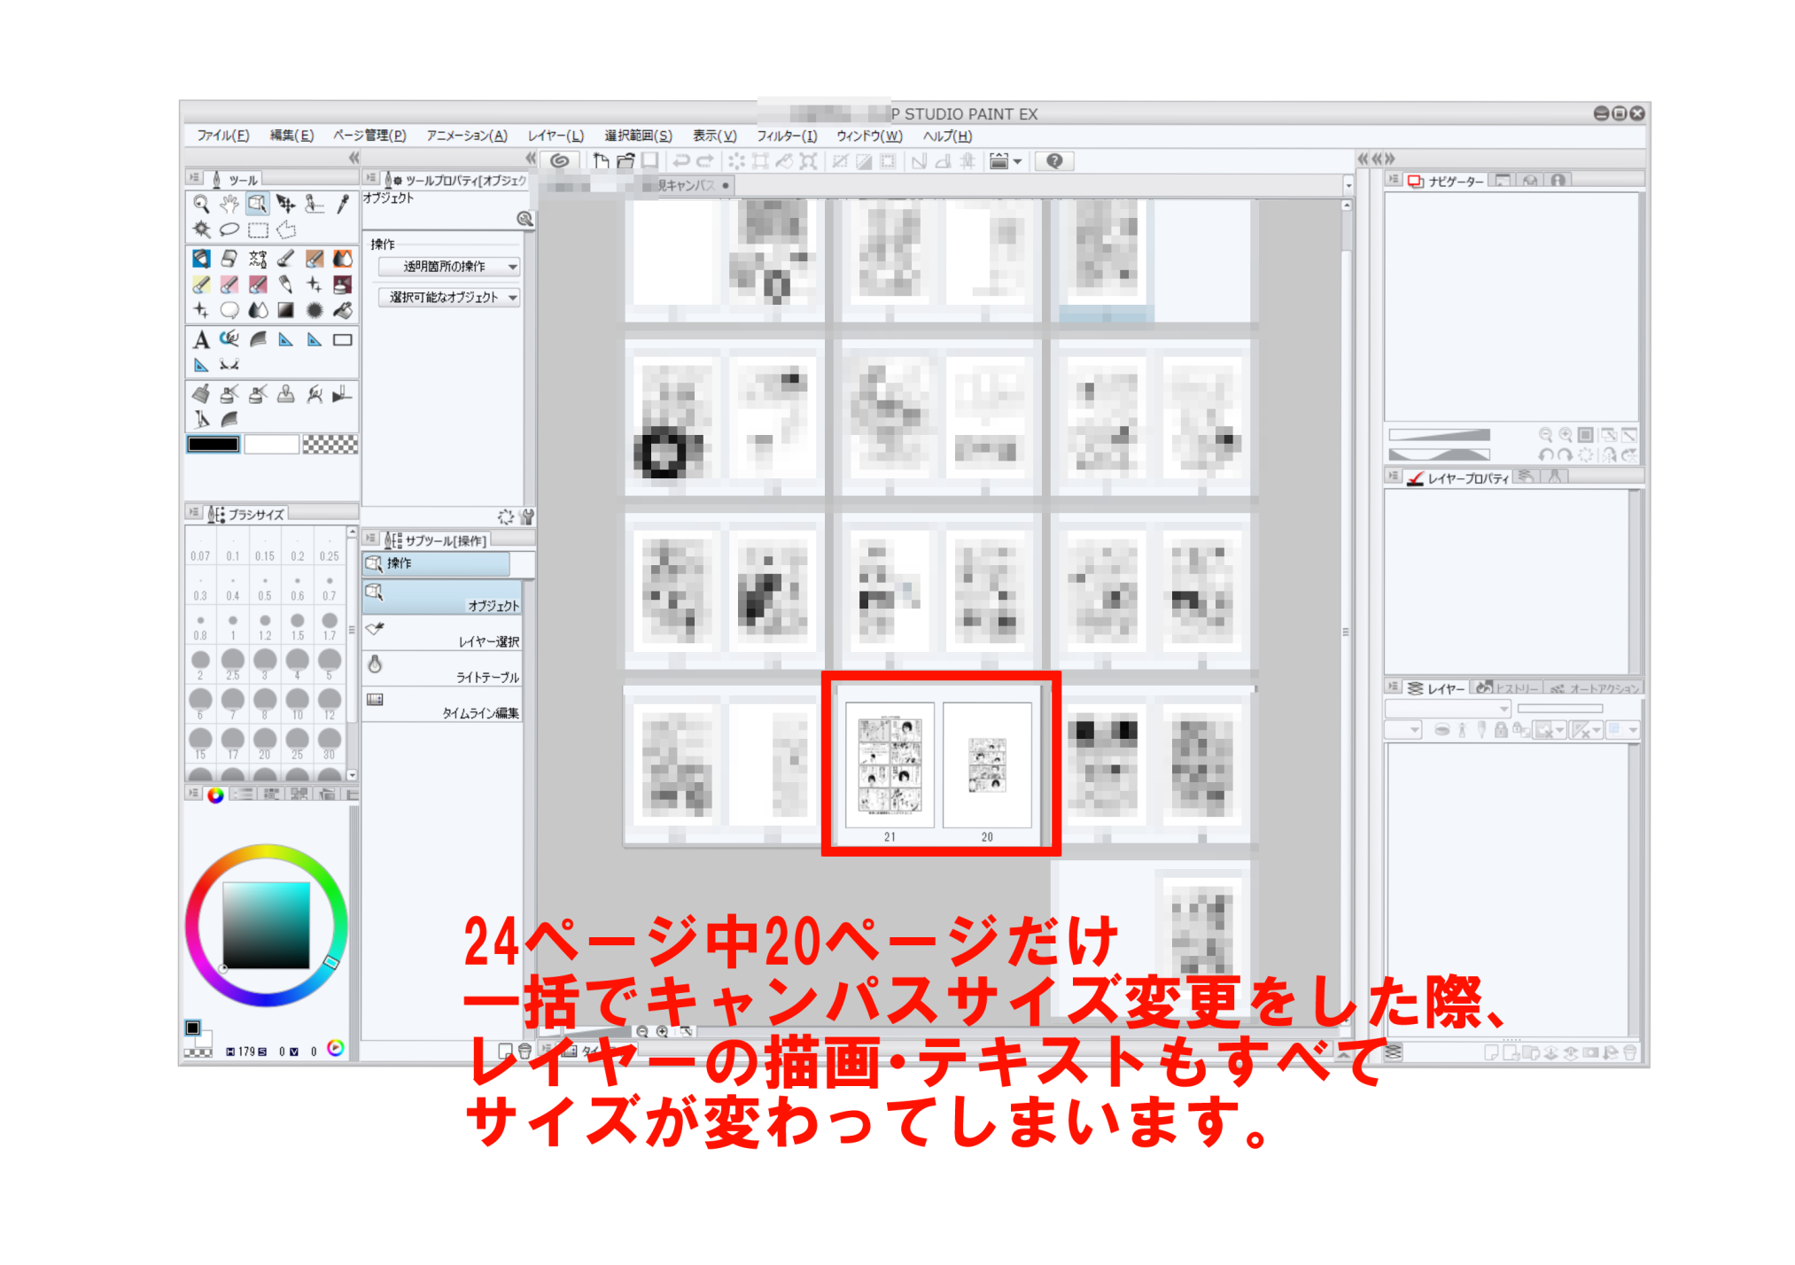The height and width of the screenshot is (1265, 1795).
Task: Click the black main color swatch
Action: point(213,445)
